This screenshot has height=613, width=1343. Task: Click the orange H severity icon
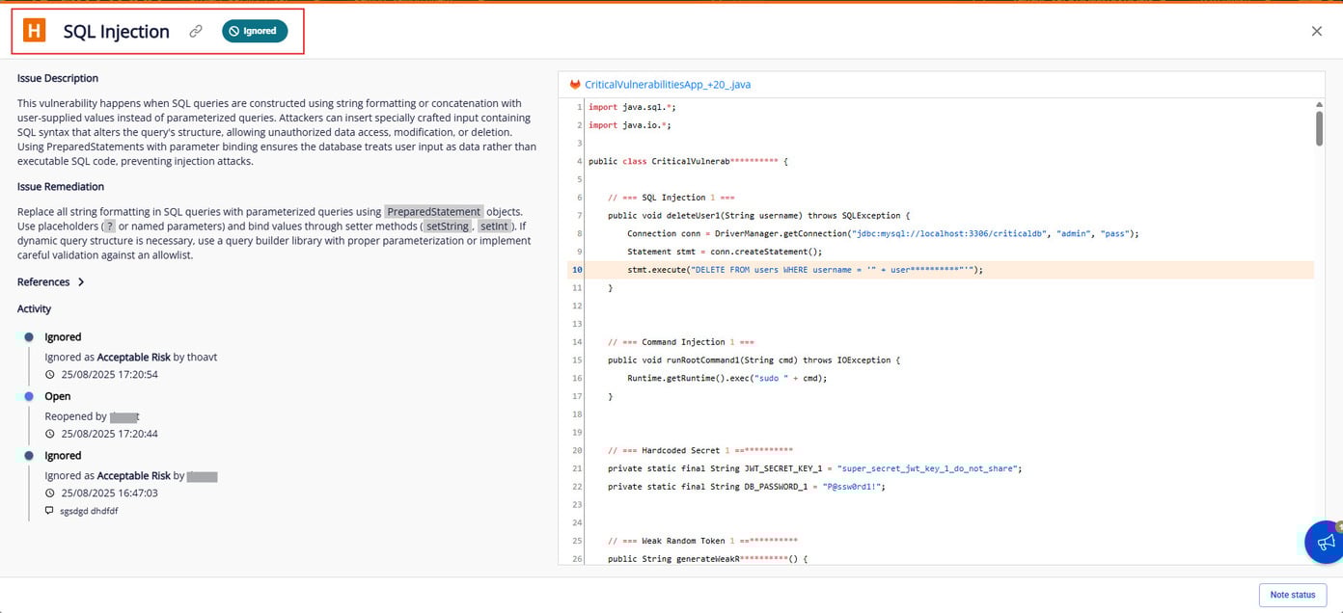click(34, 31)
